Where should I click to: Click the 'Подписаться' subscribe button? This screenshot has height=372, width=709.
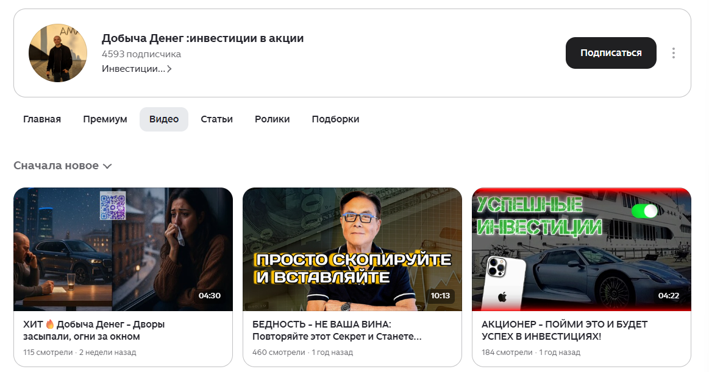pyautogui.click(x=611, y=53)
